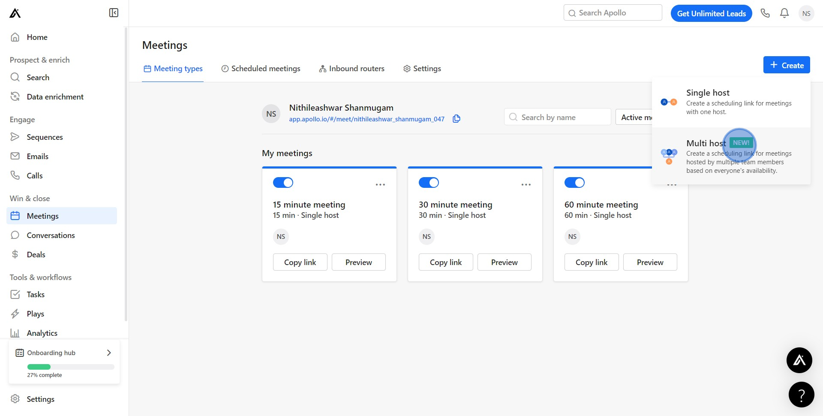Image resolution: width=823 pixels, height=416 pixels.
Task: Open Calls in the sidebar
Action: 62,176
